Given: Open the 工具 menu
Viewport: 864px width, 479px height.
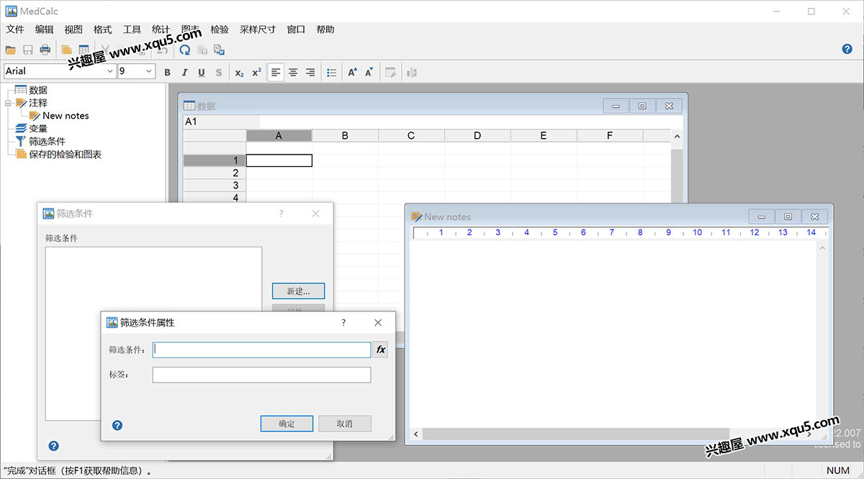Looking at the screenshot, I should [x=132, y=29].
